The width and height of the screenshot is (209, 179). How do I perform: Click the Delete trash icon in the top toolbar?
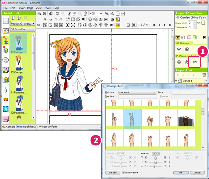pyautogui.click(x=85, y=14)
